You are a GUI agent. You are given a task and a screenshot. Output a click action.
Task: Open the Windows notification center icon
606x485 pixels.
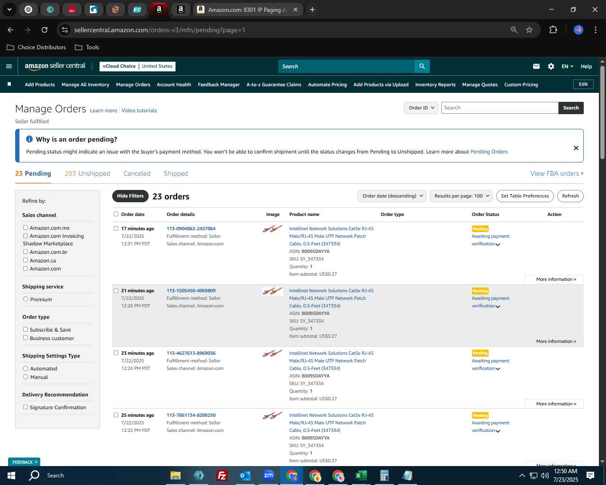590,476
